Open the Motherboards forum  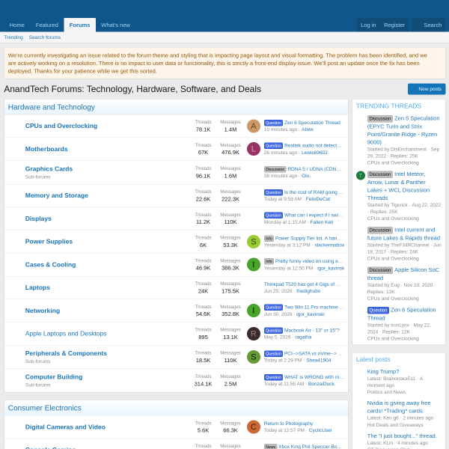coord(46,149)
